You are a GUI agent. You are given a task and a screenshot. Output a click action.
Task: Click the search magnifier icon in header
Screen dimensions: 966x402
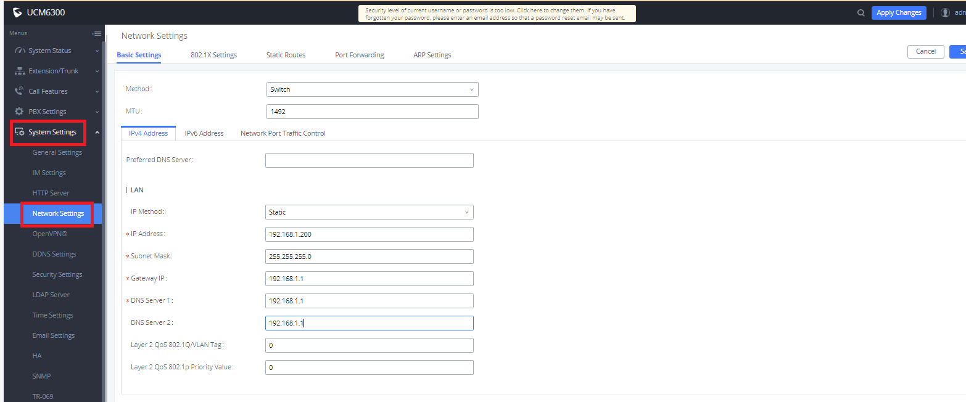[861, 12]
